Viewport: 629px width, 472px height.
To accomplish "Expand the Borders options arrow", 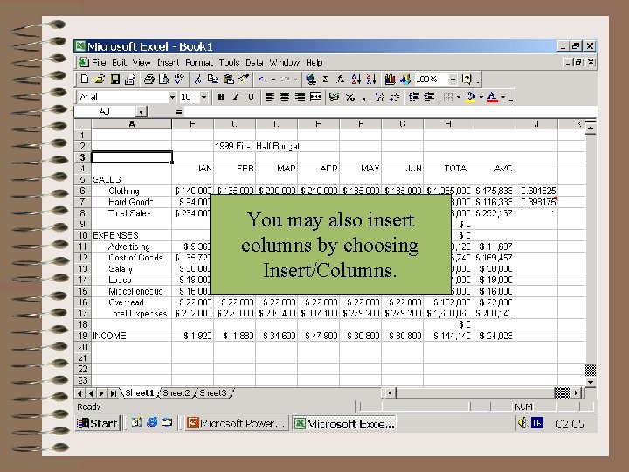I will coord(458,97).
